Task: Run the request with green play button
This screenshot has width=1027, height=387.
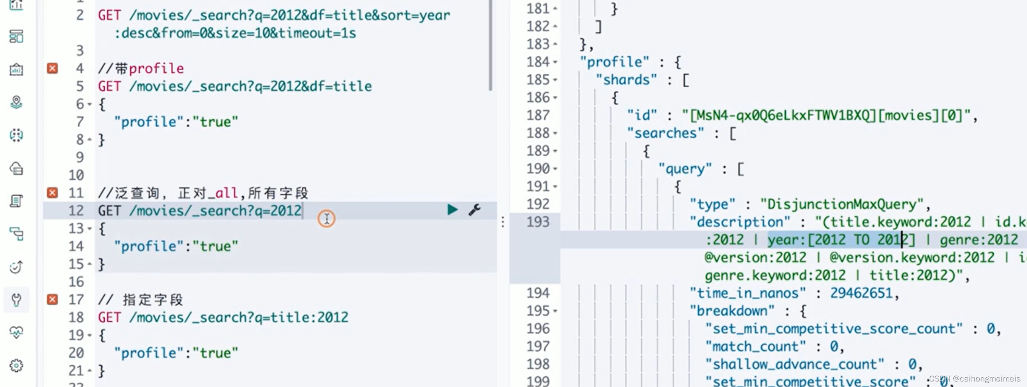Action: pos(452,209)
